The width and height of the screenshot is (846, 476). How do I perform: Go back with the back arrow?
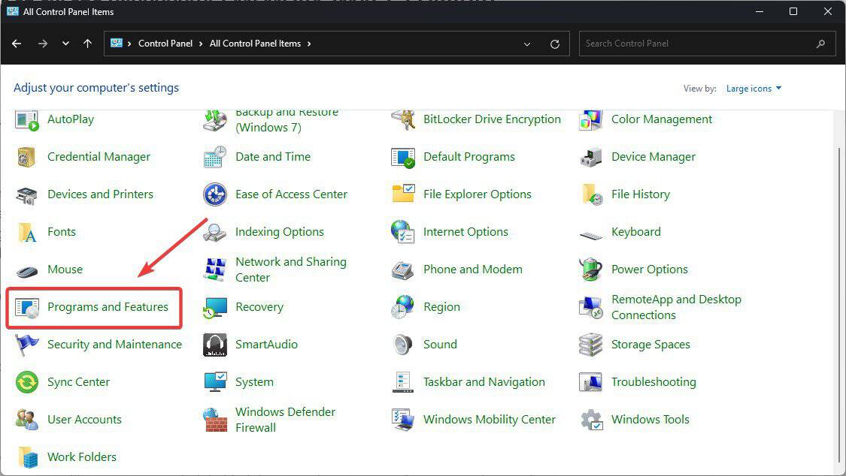click(17, 44)
